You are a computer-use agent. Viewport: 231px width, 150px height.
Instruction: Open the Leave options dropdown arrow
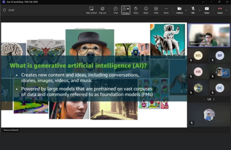click(x=226, y=10)
